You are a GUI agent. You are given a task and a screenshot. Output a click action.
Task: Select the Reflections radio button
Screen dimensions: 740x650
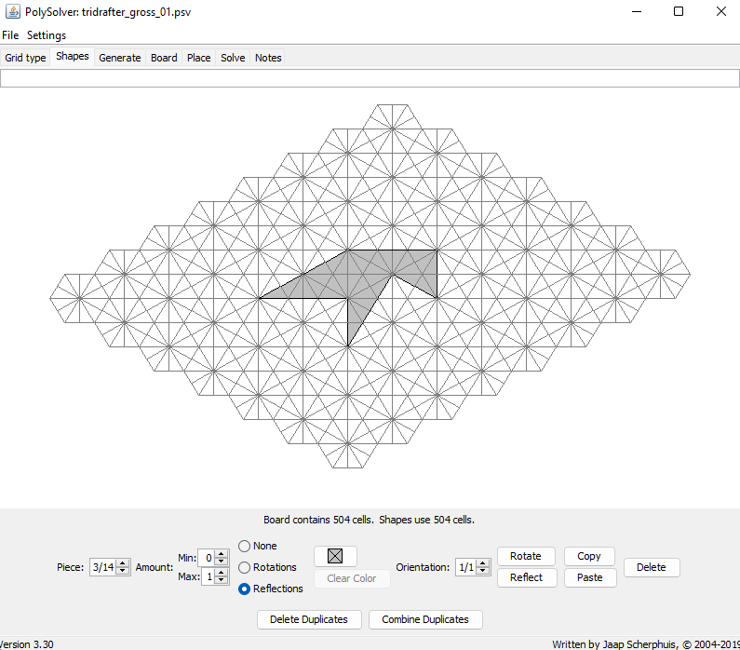244,589
